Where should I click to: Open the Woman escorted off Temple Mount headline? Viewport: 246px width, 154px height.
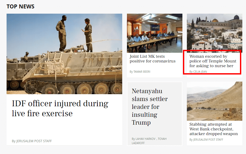pyautogui.click(x=213, y=61)
